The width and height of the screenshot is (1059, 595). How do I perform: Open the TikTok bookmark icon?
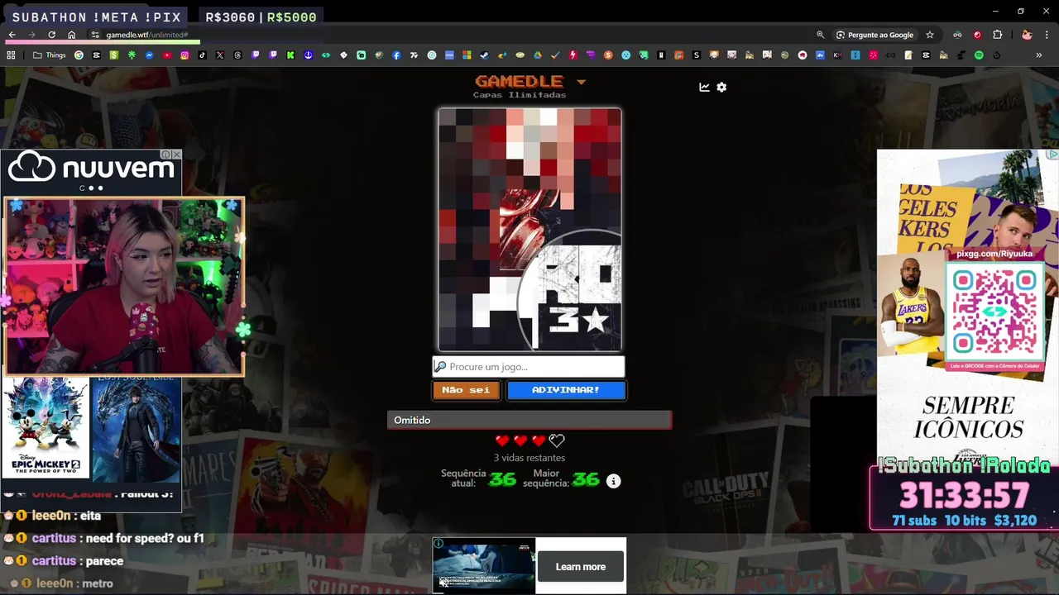coord(202,55)
